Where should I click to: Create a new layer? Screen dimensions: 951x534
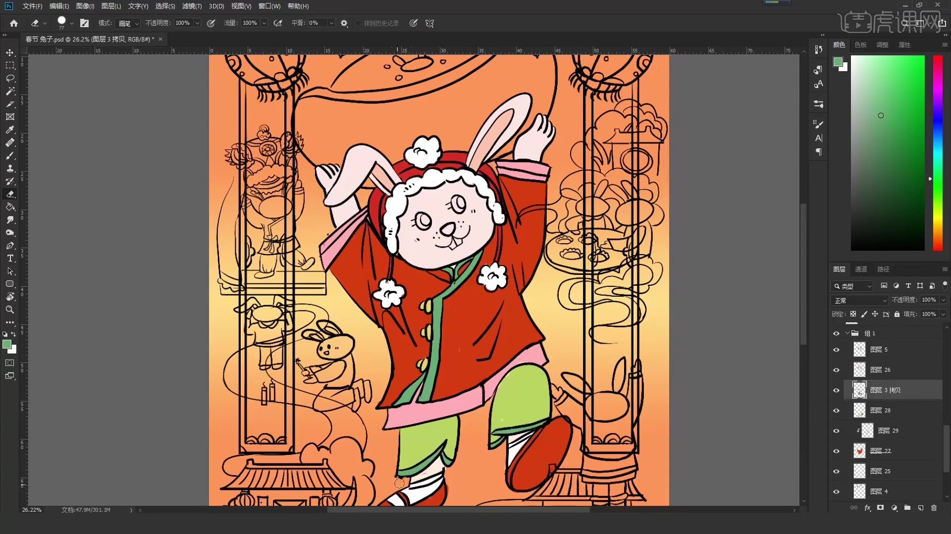click(x=921, y=508)
